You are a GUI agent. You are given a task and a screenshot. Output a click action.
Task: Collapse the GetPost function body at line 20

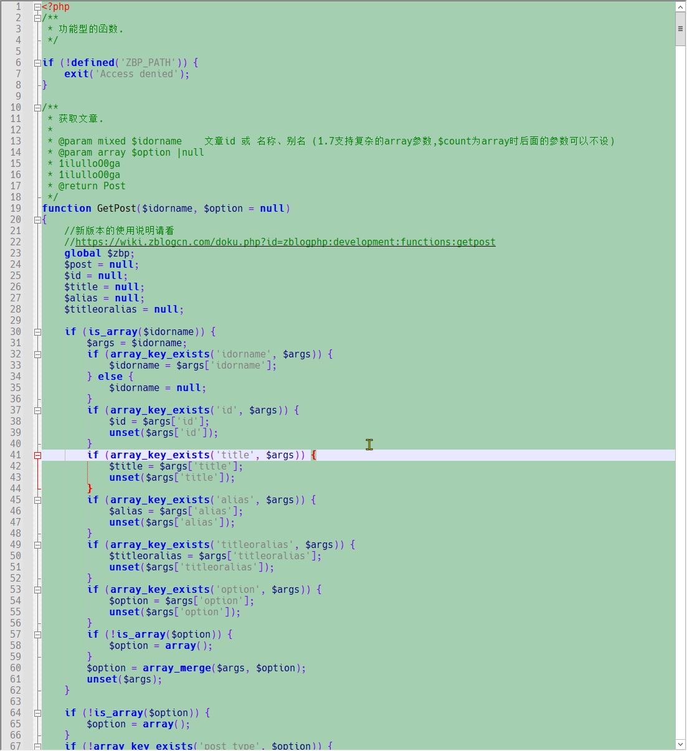[37, 220]
